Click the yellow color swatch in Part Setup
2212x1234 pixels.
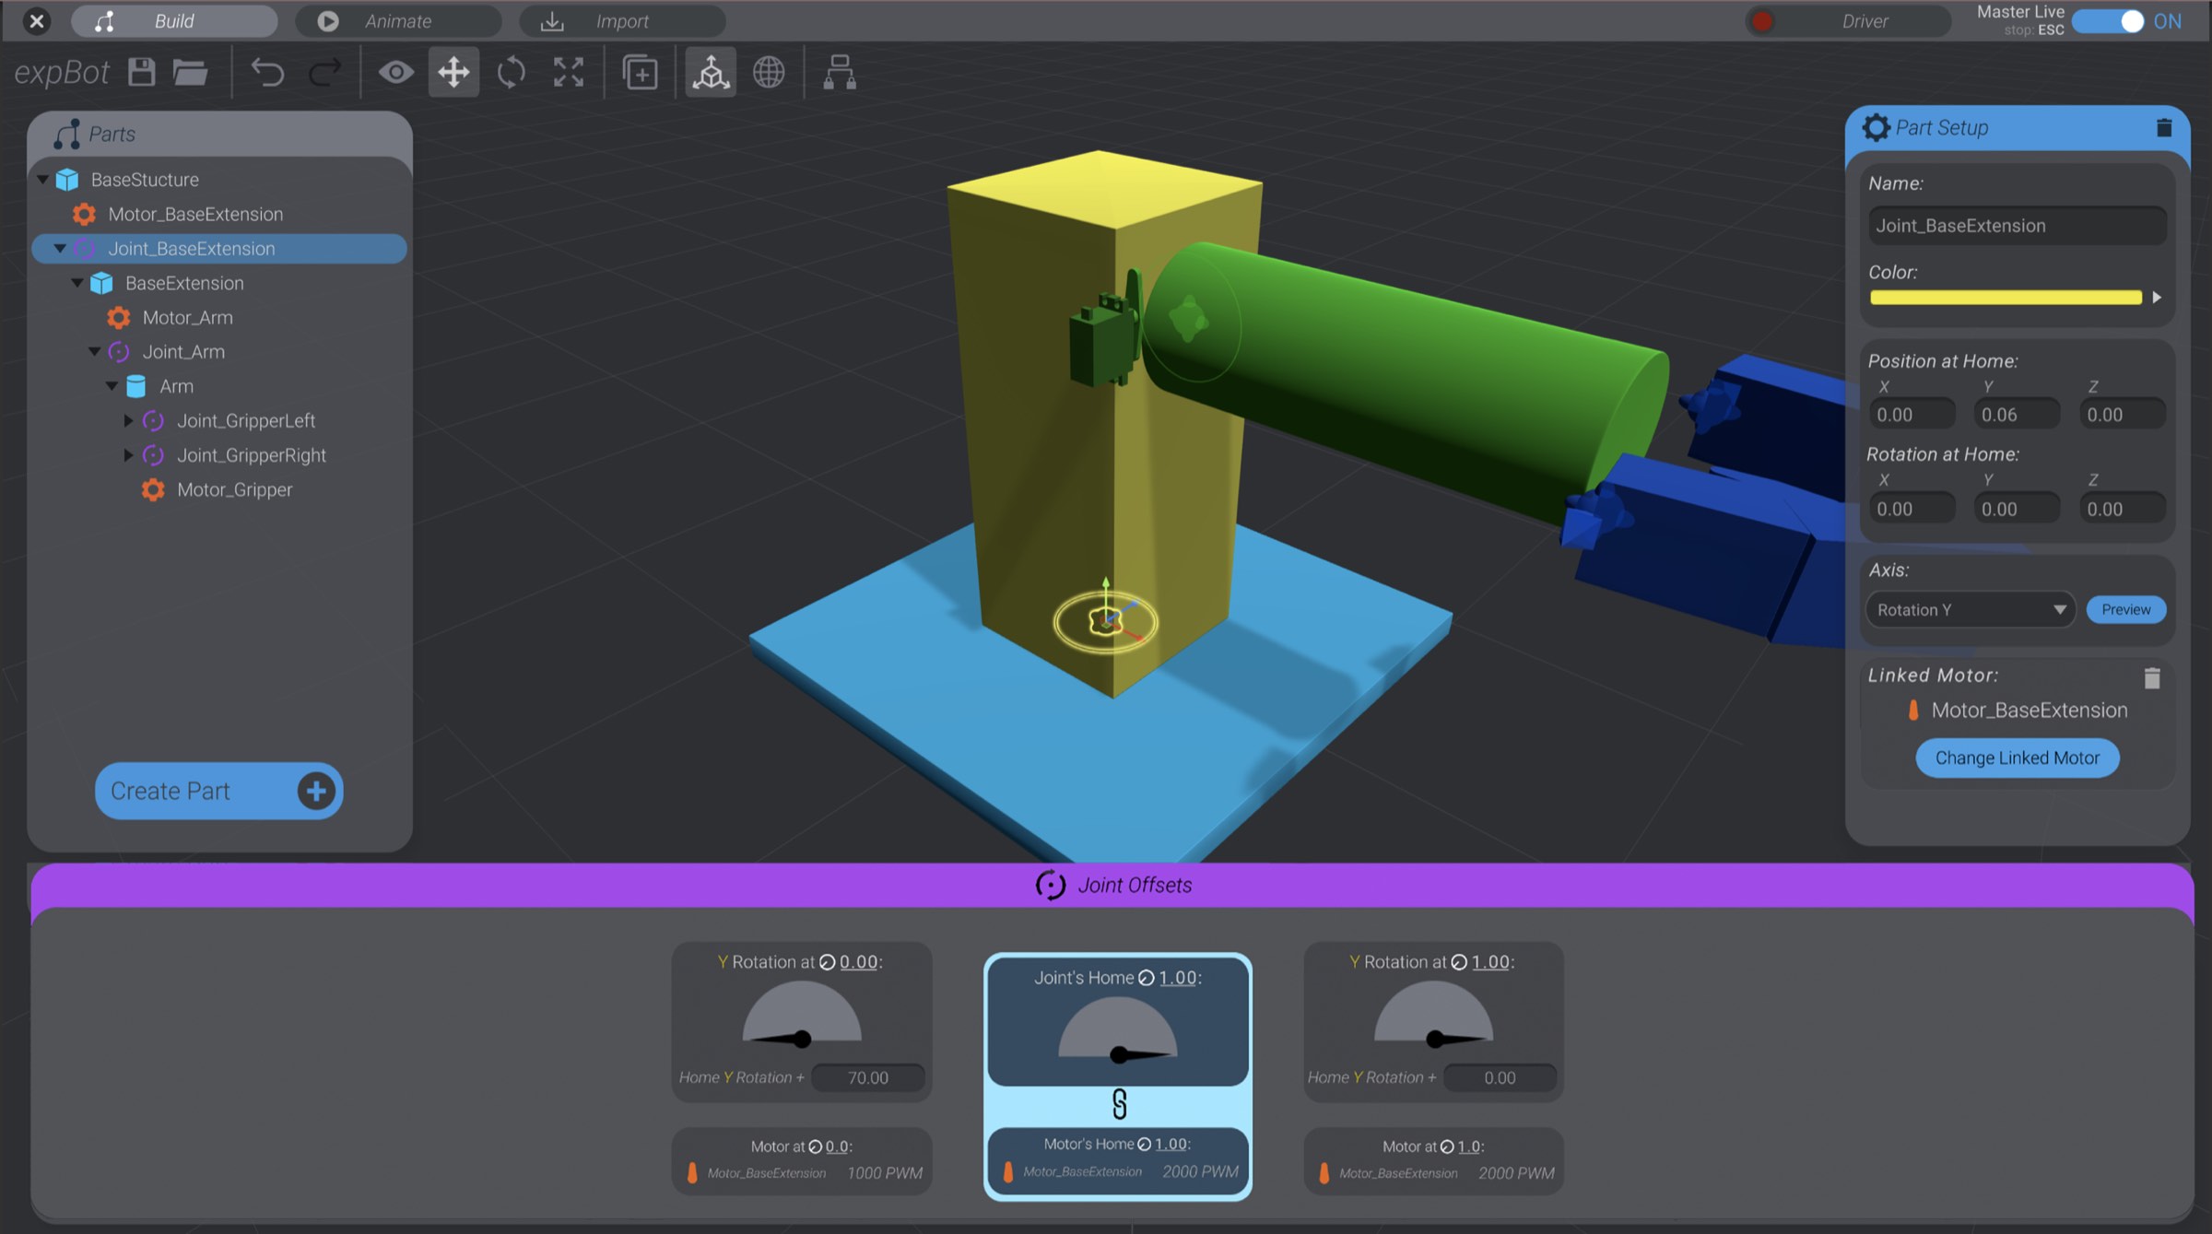coord(2006,297)
